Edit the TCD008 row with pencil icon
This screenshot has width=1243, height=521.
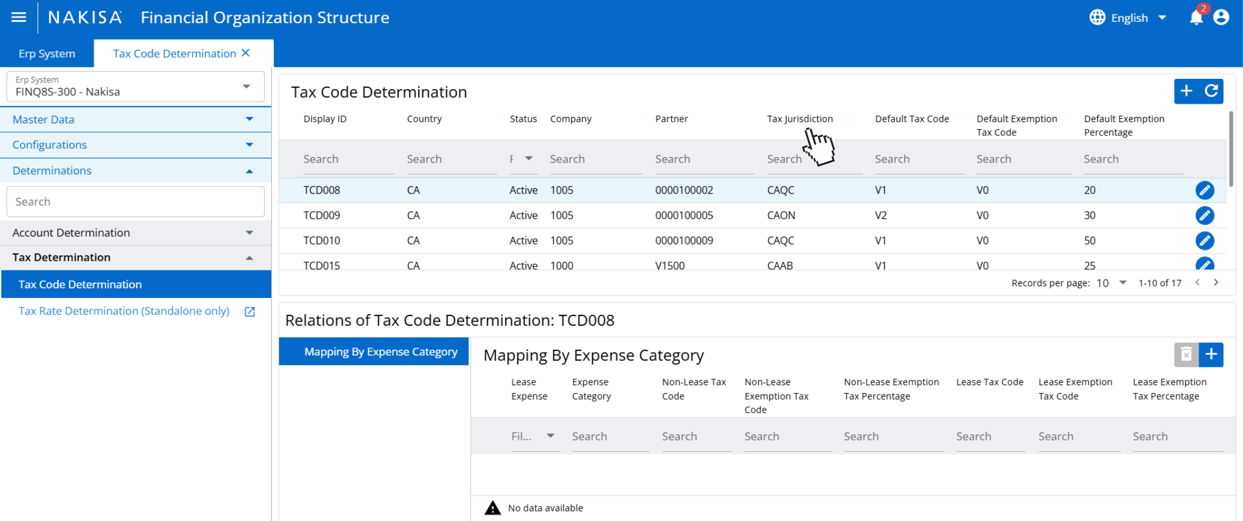point(1204,190)
